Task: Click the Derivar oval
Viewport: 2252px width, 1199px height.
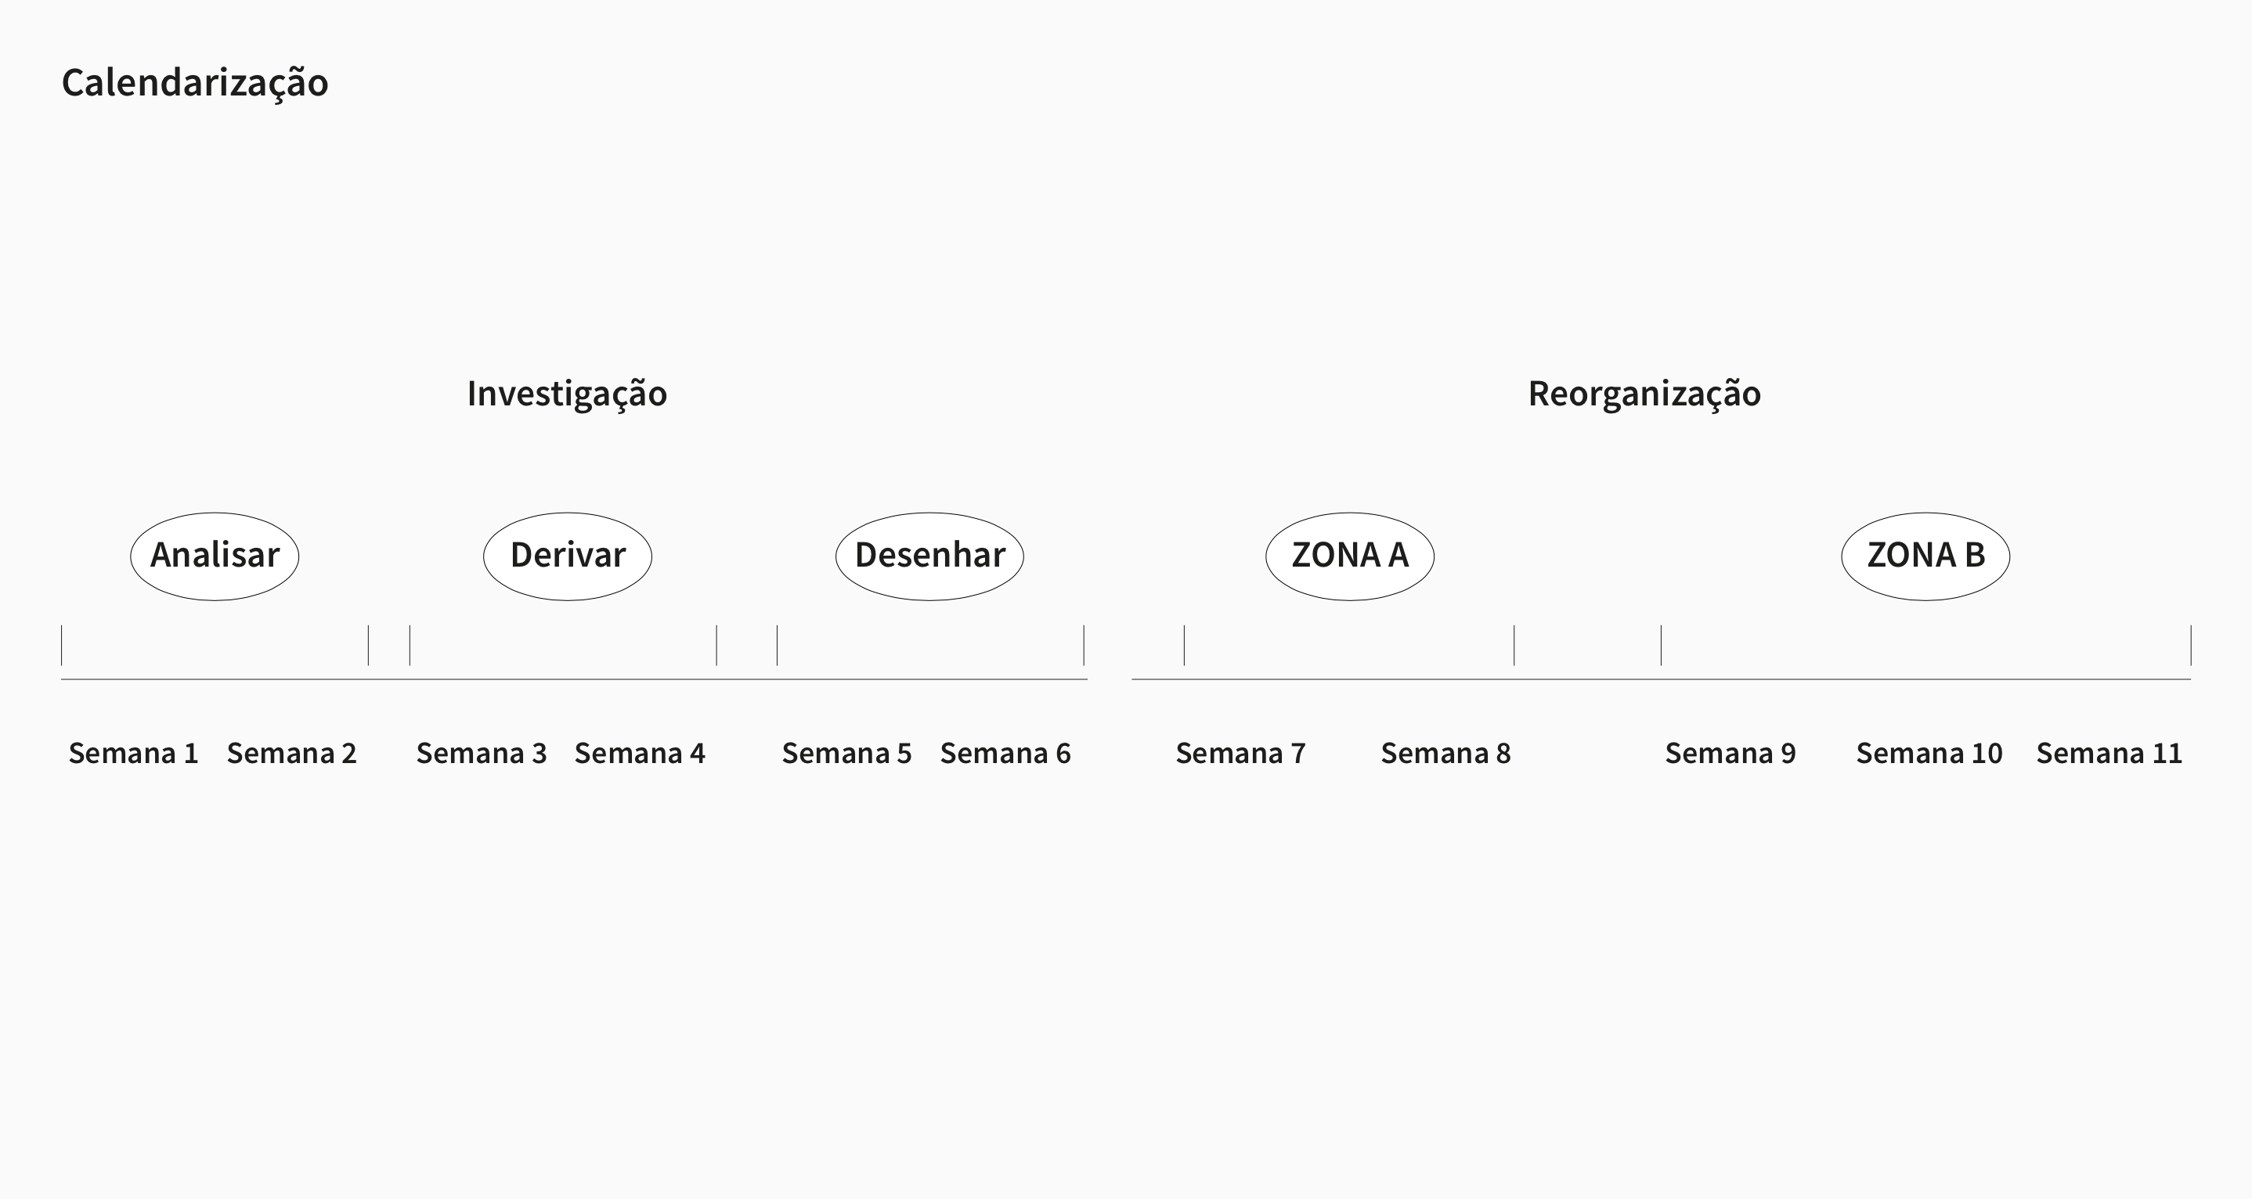Action: (x=568, y=556)
